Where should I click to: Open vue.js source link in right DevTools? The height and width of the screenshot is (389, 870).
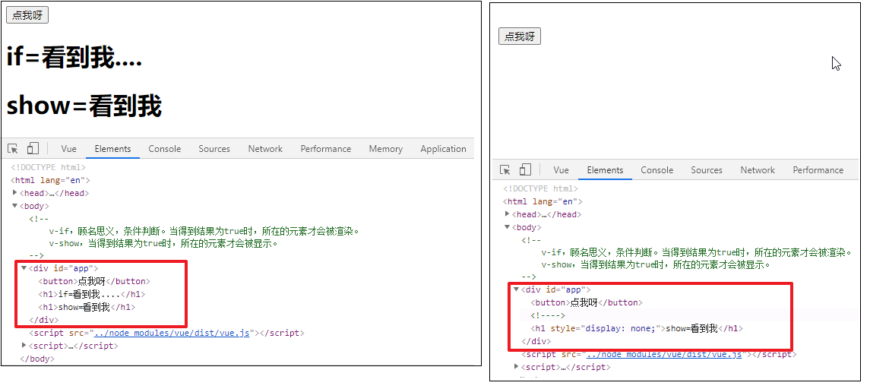coord(664,354)
